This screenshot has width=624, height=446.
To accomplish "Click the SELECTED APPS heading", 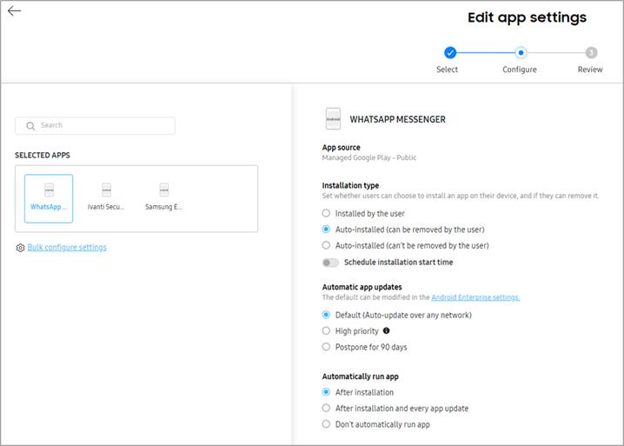I will (43, 156).
